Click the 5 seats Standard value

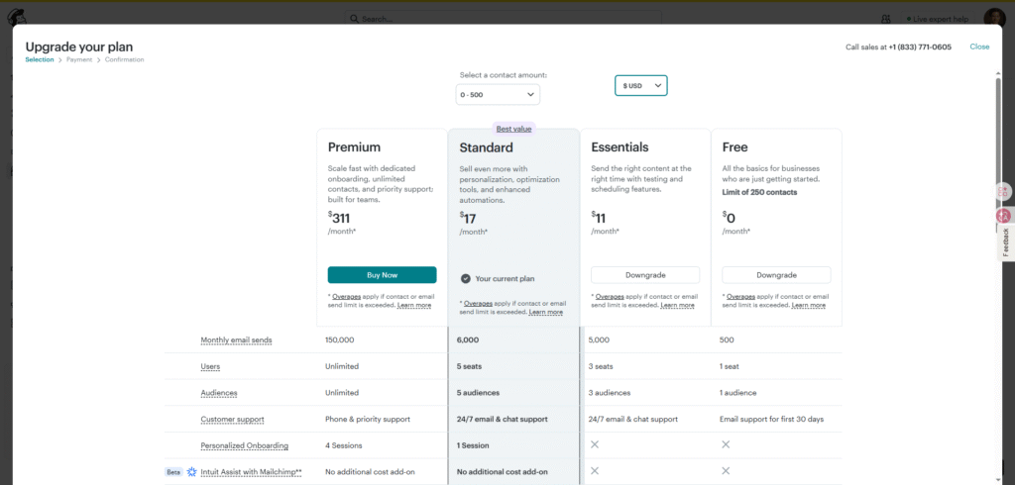coord(469,366)
